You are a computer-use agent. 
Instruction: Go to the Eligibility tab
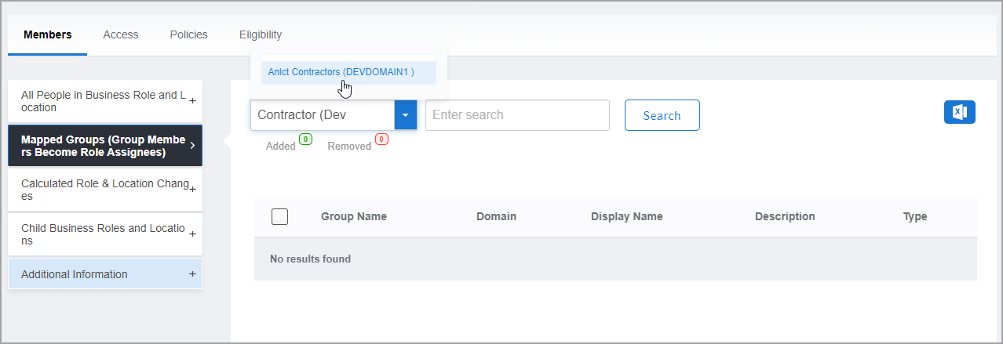pyautogui.click(x=261, y=34)
